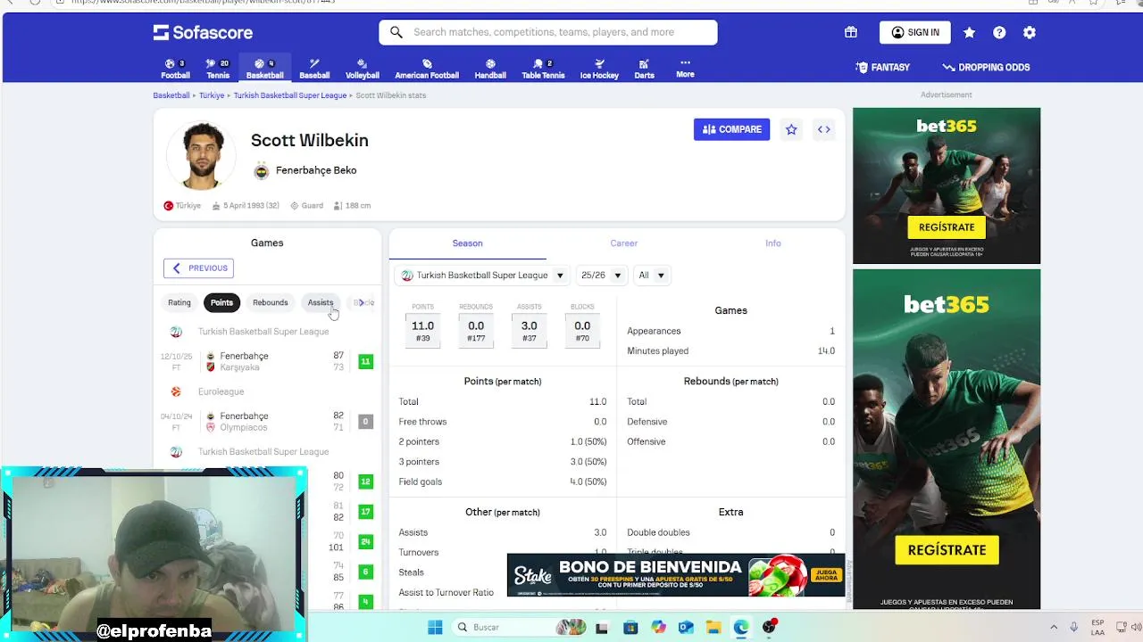Select the Rebounds stat filter
This screenshot has width=1143, height=642.
[270, 302]
